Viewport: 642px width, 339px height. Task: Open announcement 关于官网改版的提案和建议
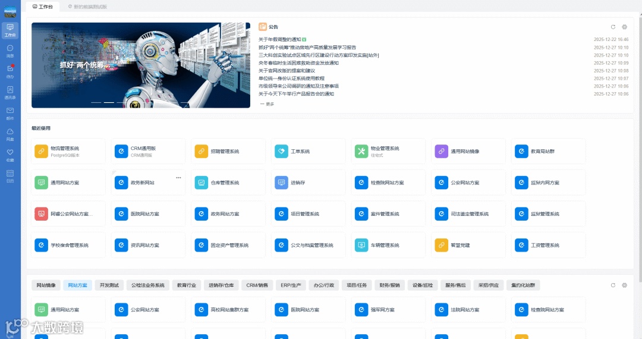point(287,71)
